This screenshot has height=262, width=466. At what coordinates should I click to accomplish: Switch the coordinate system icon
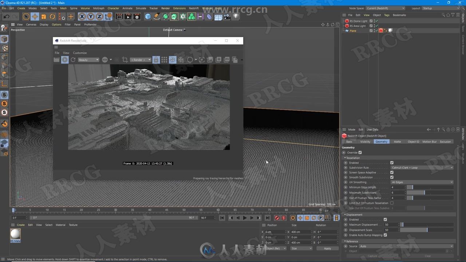point(108,16)
